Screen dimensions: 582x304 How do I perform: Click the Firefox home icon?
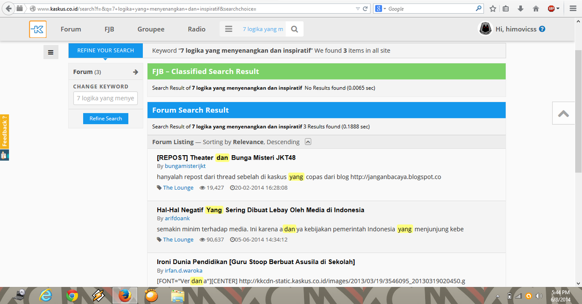(x=536, y=9)
